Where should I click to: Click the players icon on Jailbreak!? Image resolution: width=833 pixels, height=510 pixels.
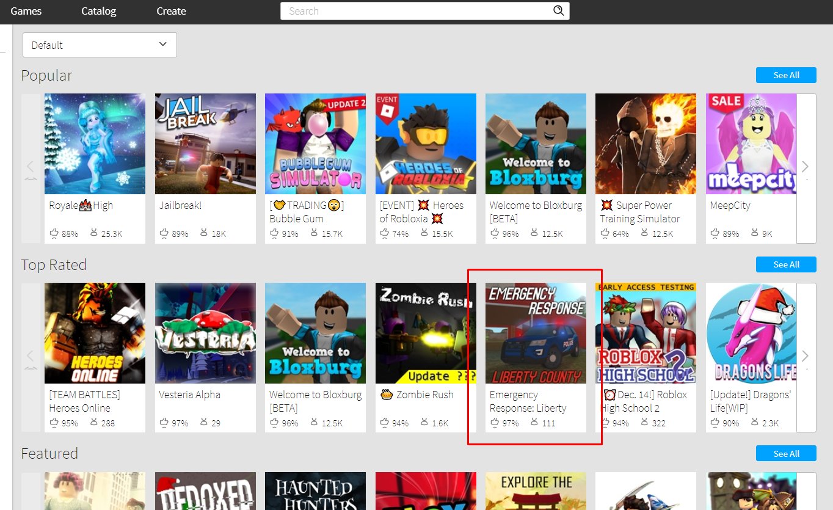203,233
